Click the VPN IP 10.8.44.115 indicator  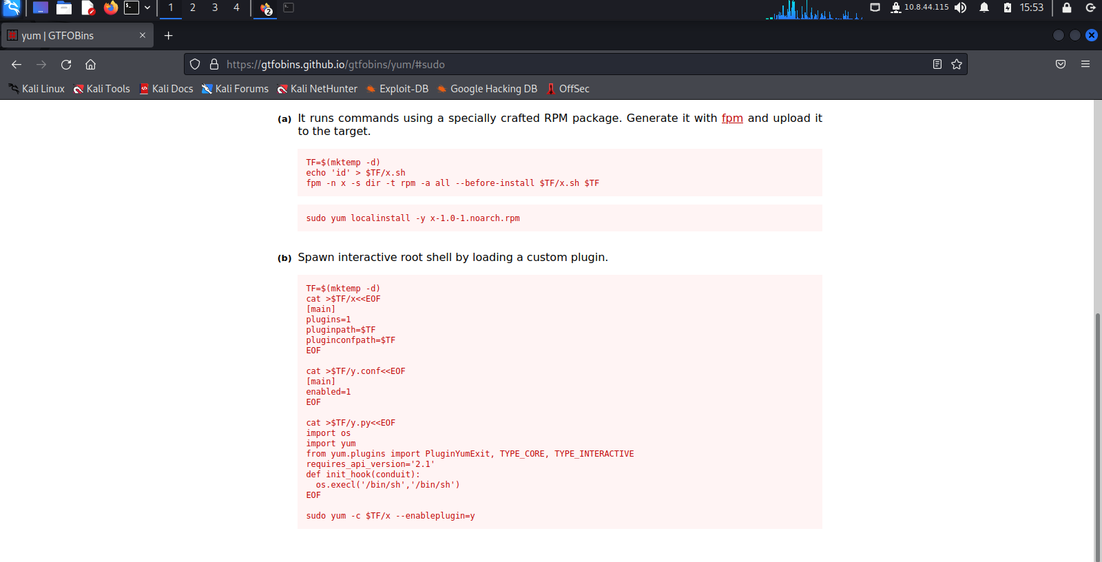point(919,8)
